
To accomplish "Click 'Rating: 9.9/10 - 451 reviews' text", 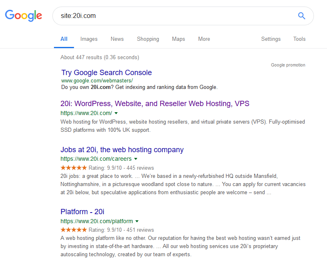I will [x=121, y=230].
